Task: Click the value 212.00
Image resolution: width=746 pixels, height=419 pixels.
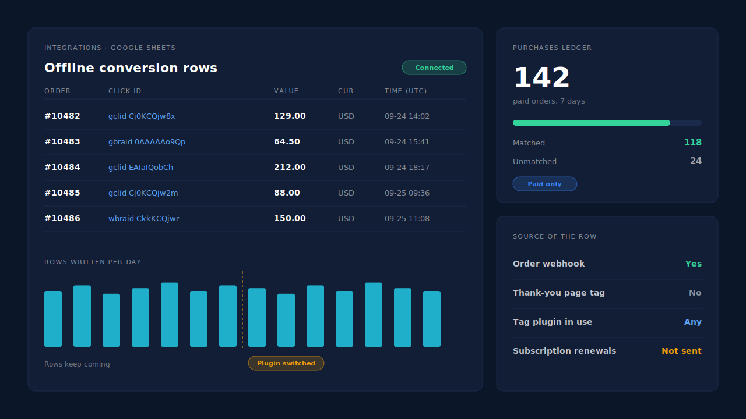Action: click(290, 168)
